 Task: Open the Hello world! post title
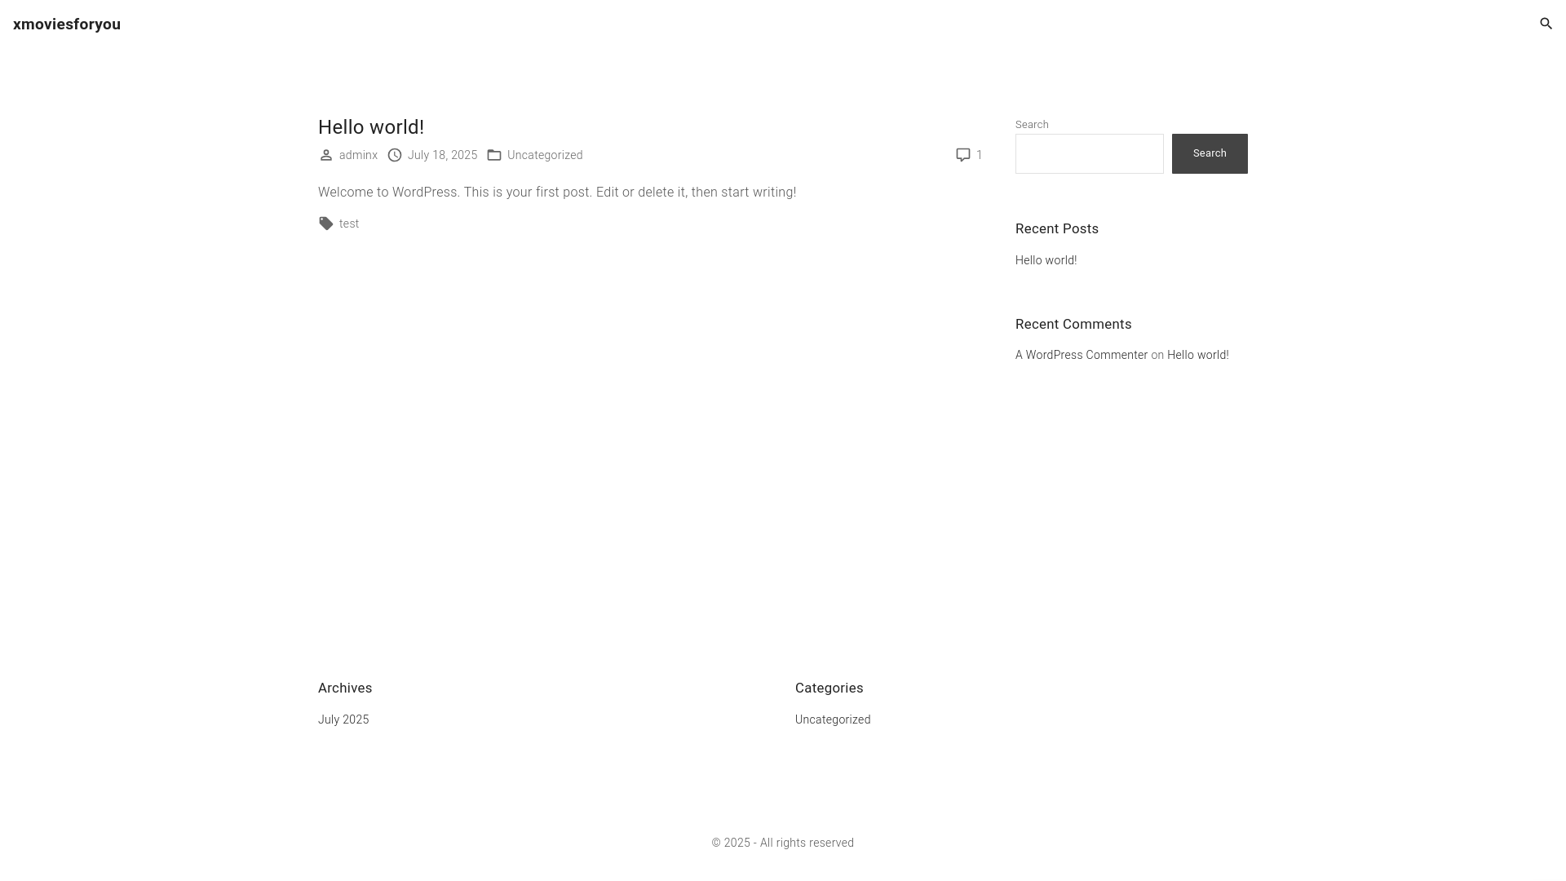[x=371, y=127]
